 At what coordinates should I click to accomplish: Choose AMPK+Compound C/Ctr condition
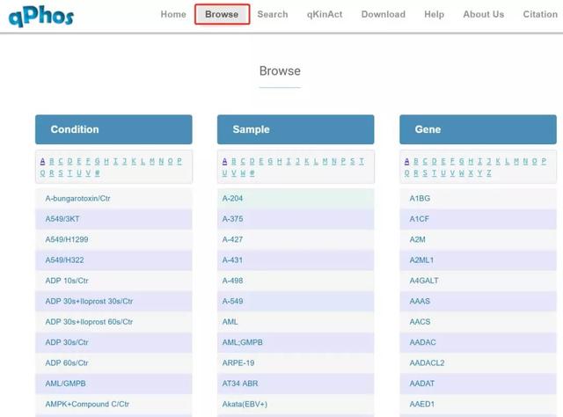87,404
